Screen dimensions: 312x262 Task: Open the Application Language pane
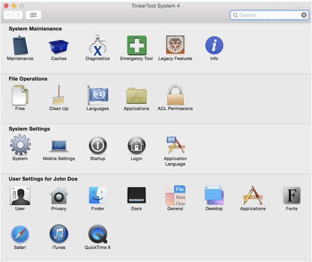pos(175,146)
